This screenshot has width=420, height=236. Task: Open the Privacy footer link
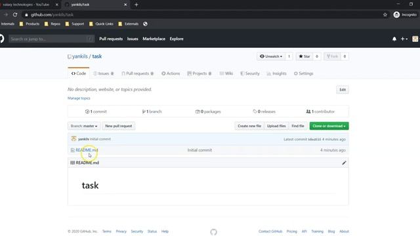coord(121,231)
